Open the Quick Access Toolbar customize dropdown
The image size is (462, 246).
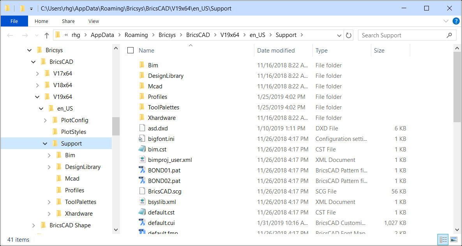tap(31, 9)
